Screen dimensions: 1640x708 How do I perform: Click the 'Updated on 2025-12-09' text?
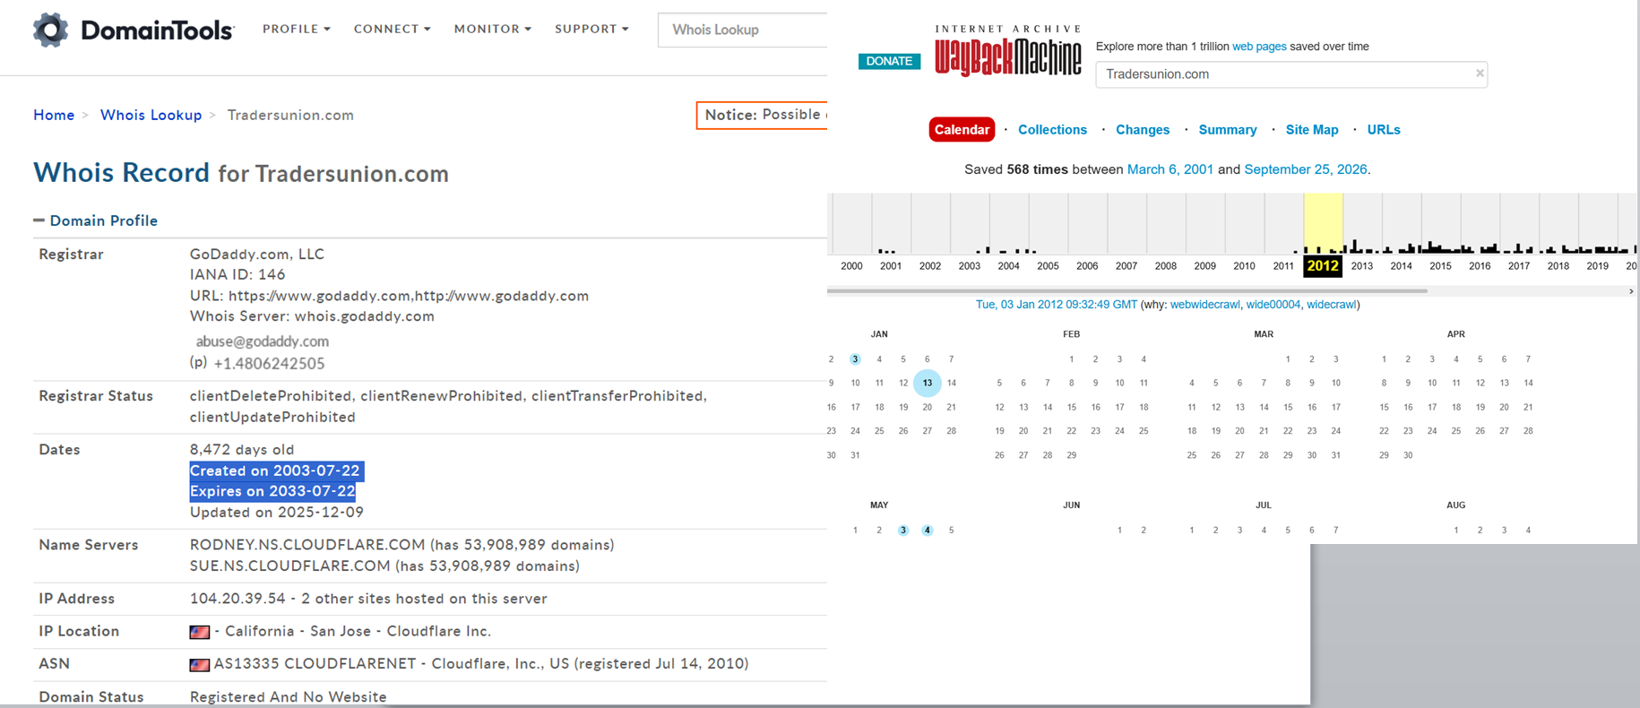(277, 513)
